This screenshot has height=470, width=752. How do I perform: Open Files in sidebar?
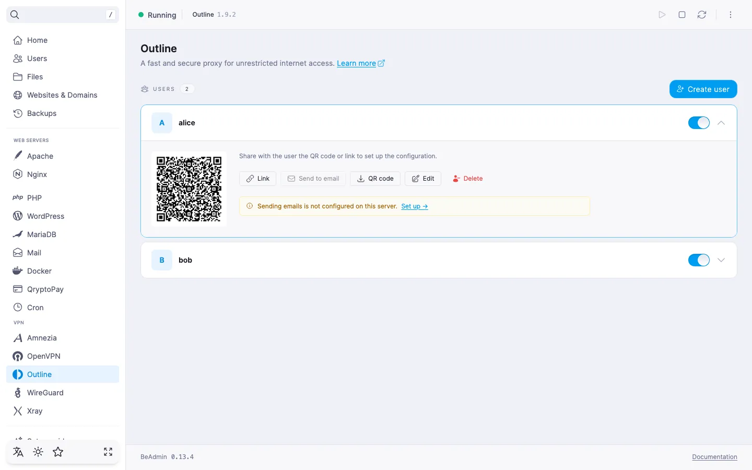(x=63, y=77)
